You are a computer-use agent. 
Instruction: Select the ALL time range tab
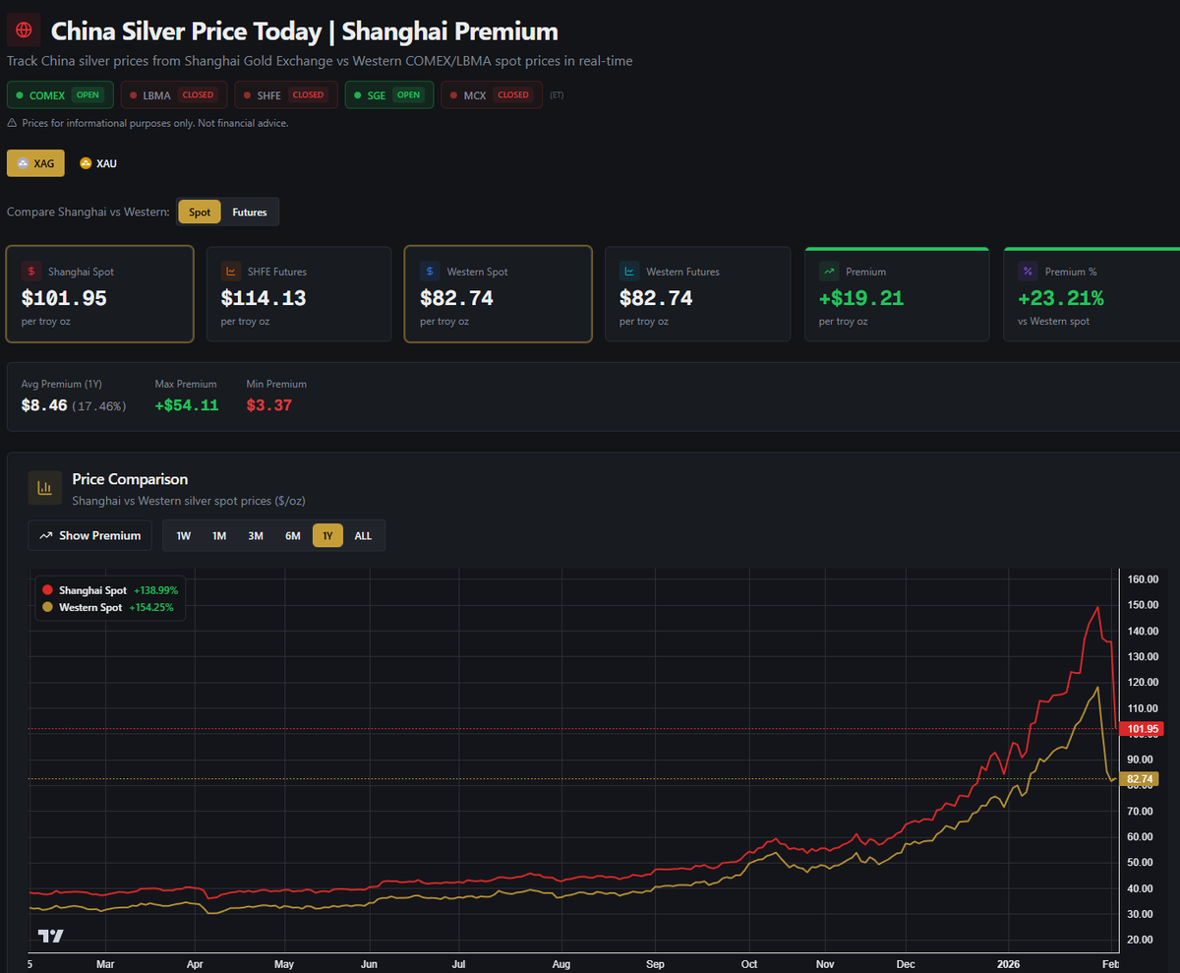click(x=363, y=535)
